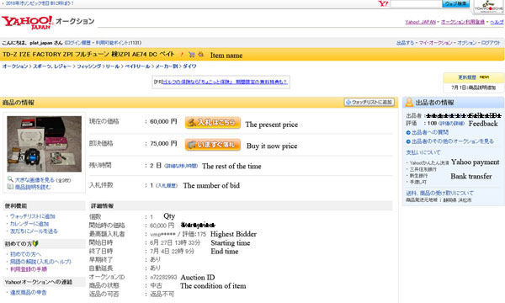Click the web search button at top

455,4
